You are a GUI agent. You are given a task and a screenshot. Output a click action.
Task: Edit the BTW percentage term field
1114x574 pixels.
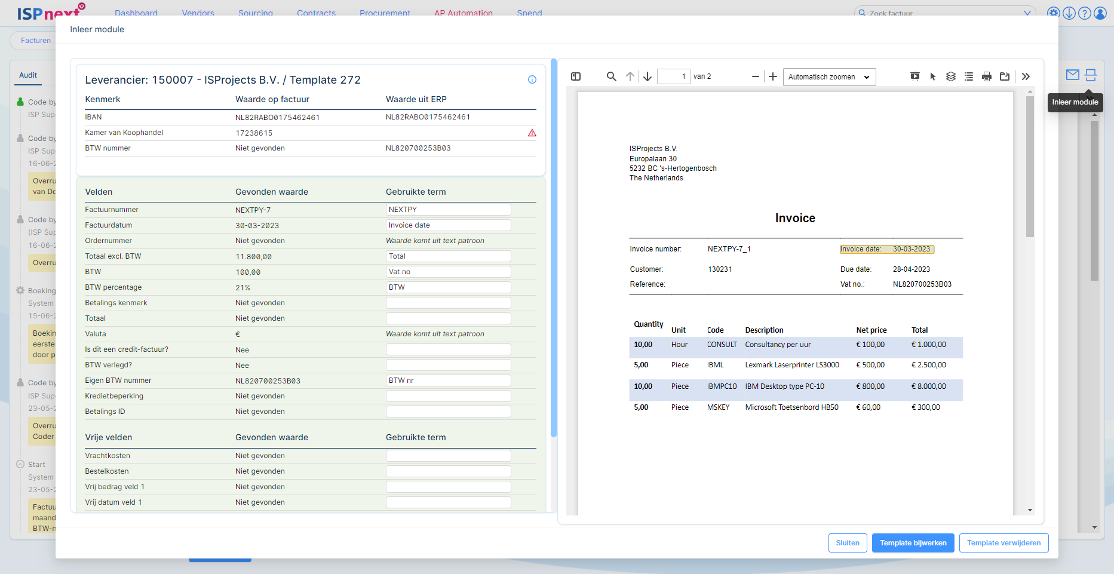point(448,287)
